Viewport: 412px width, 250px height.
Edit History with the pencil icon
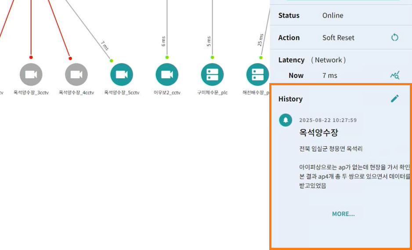coord(395,98)
